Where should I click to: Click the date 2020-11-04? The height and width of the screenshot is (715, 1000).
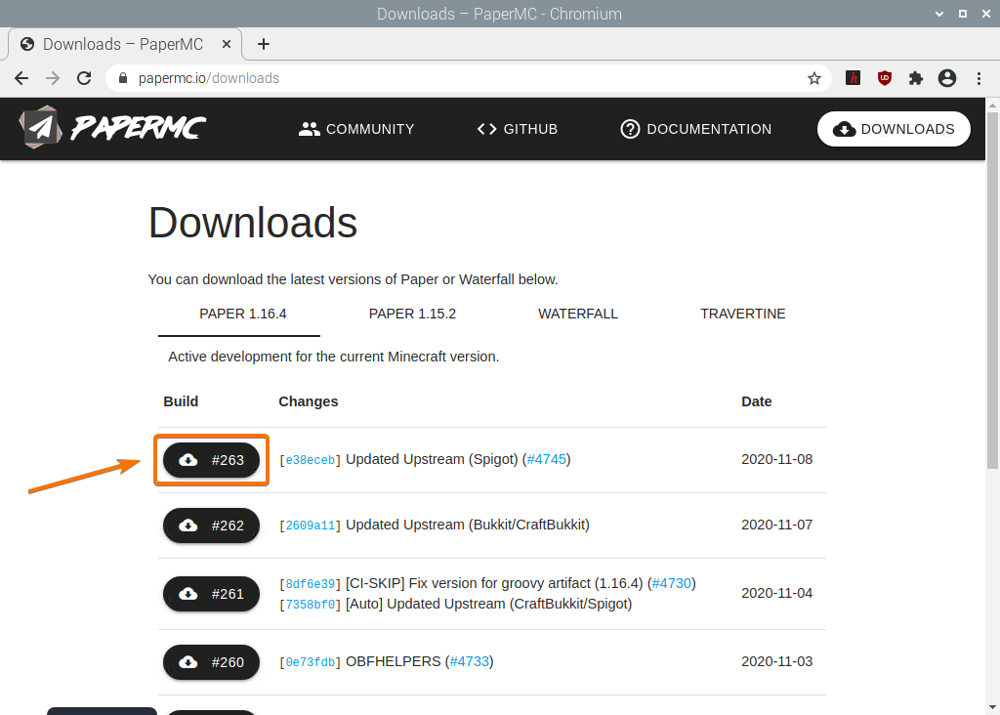(776, 593)
